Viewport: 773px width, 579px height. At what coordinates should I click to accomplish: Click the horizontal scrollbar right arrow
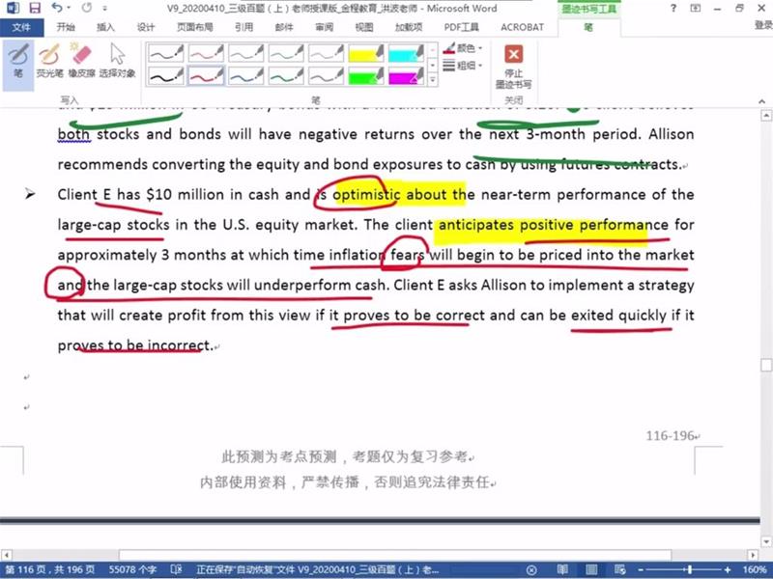click(753, 555)
